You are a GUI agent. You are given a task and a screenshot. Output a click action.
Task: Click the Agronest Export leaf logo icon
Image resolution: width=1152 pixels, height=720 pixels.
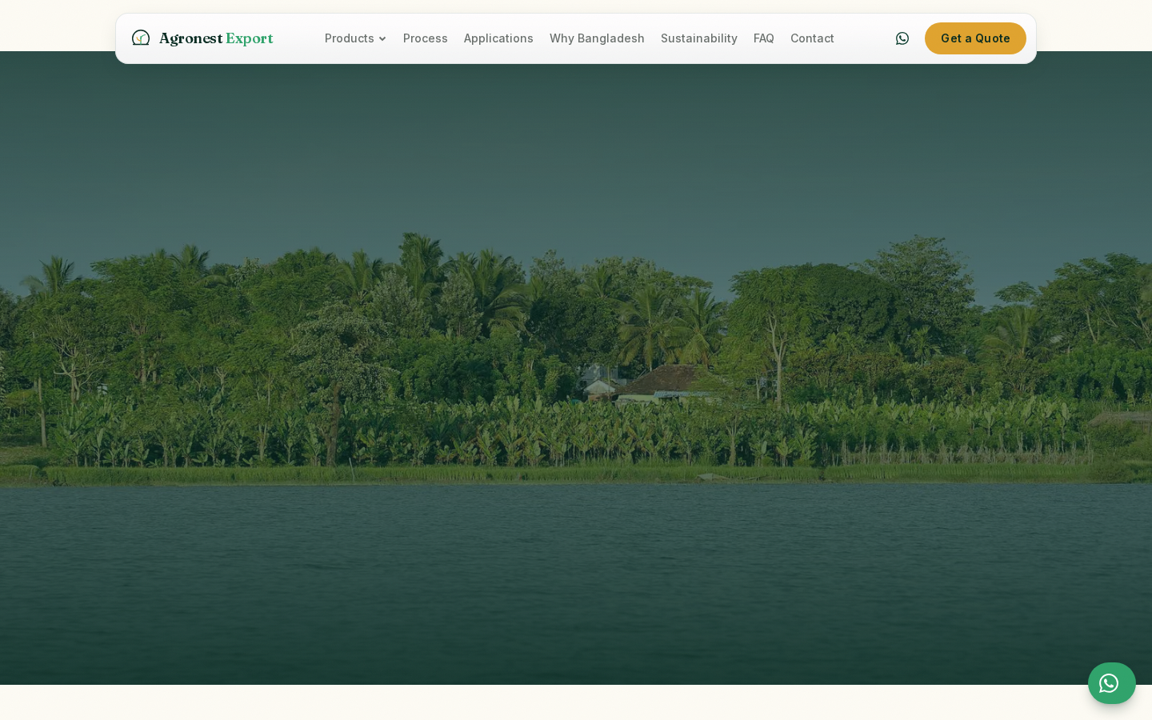click(141, 38)
